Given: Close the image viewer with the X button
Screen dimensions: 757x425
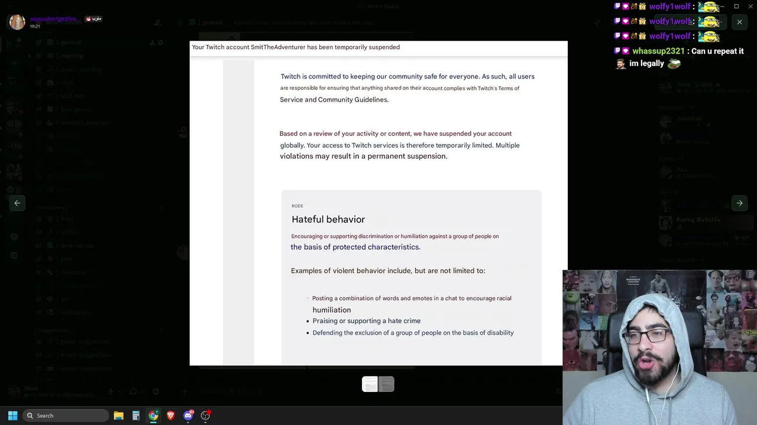Looking at the screenshot, I should click(739, 22).
